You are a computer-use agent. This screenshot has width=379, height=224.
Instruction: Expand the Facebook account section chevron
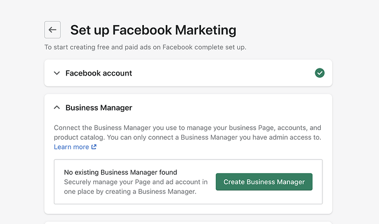(x=57, y=73)
